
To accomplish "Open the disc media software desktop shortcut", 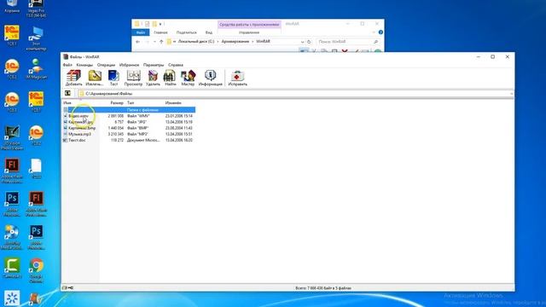I will (x=12, y=237).
